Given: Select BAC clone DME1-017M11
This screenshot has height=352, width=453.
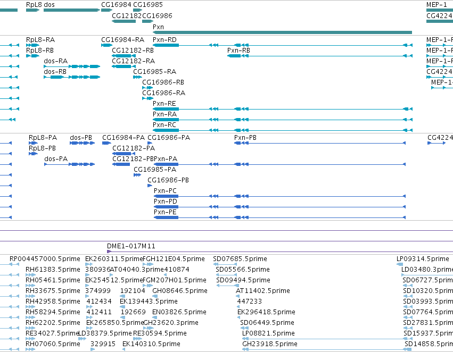Looking at the screenshot, I should point(280,252).
